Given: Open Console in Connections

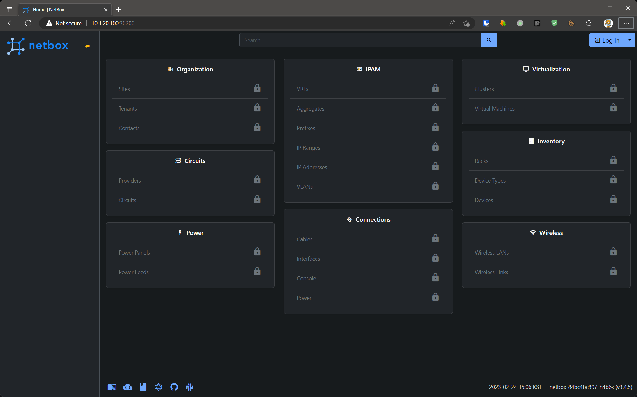Looking at the screenshot, I should click(306, 278).
